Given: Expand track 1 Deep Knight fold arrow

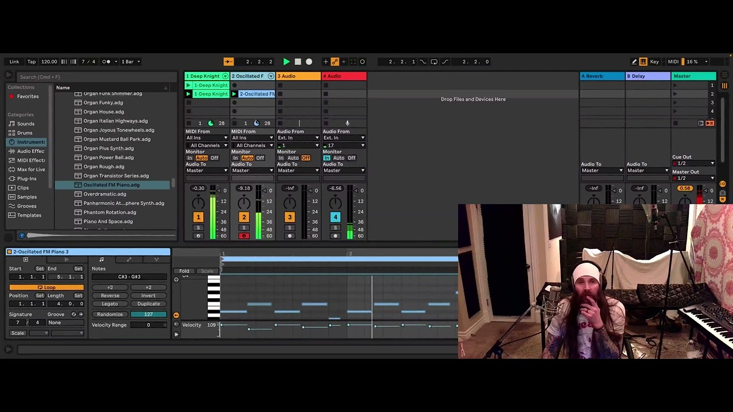Looking at the screenshot, I should (x=225, y=76).
